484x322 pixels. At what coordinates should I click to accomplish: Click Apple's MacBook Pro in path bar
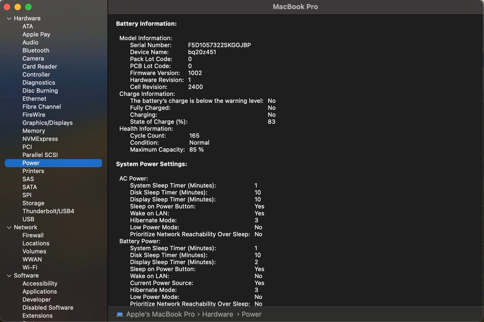tap(160, 314)
